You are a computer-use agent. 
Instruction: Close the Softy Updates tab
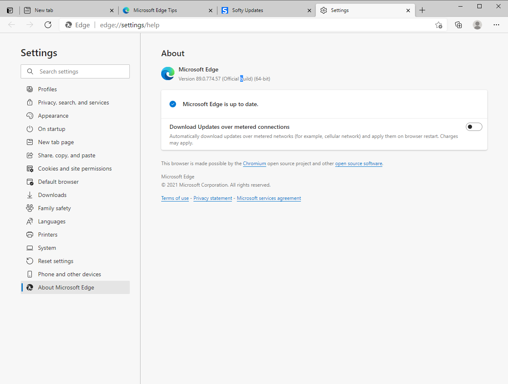click(x=309, y=10)
